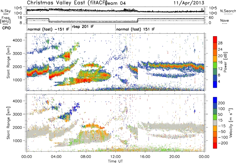Screen dimensions: 236x163
Task: Click the "18" frequency tick label
Action: coord(20,18)
